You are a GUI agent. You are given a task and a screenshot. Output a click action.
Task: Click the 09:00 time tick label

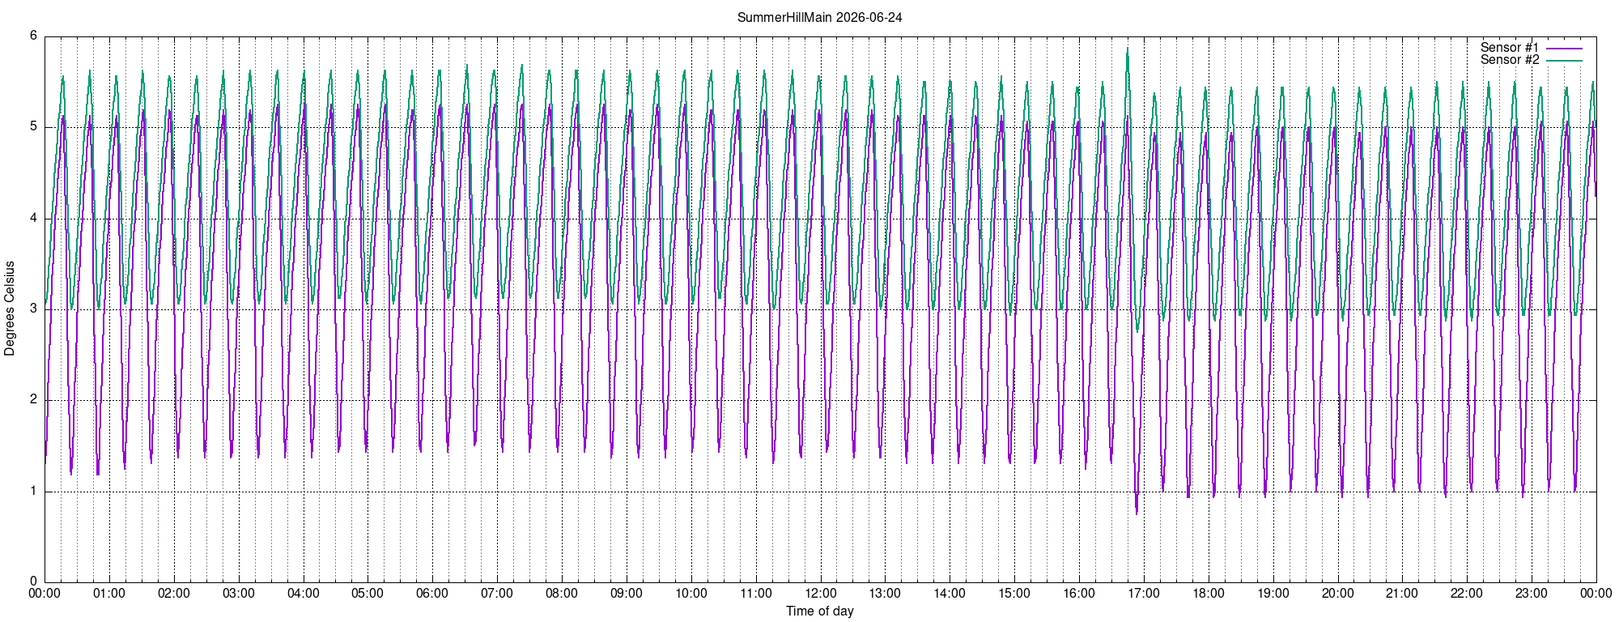pos(627,593)
